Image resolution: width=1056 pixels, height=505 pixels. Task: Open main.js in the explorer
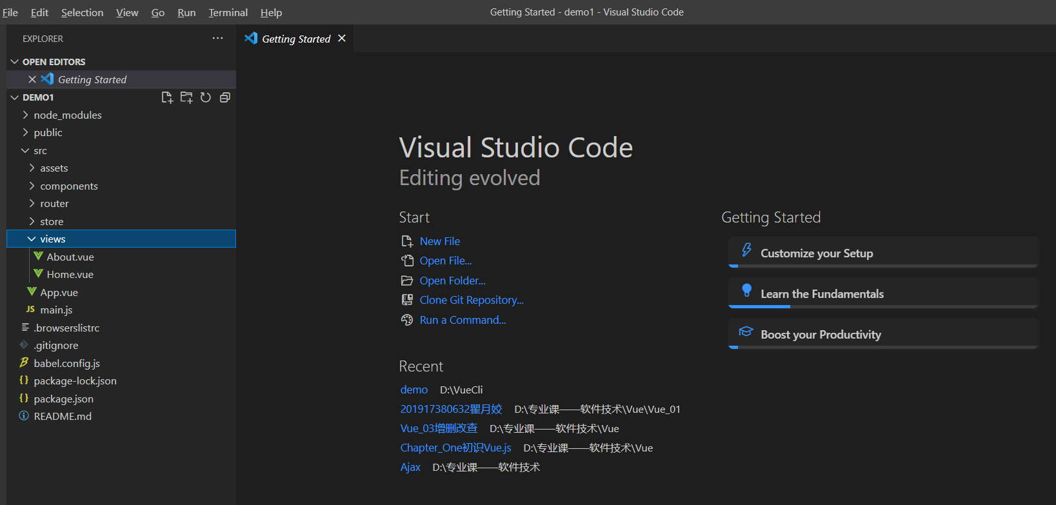(56, 310)
